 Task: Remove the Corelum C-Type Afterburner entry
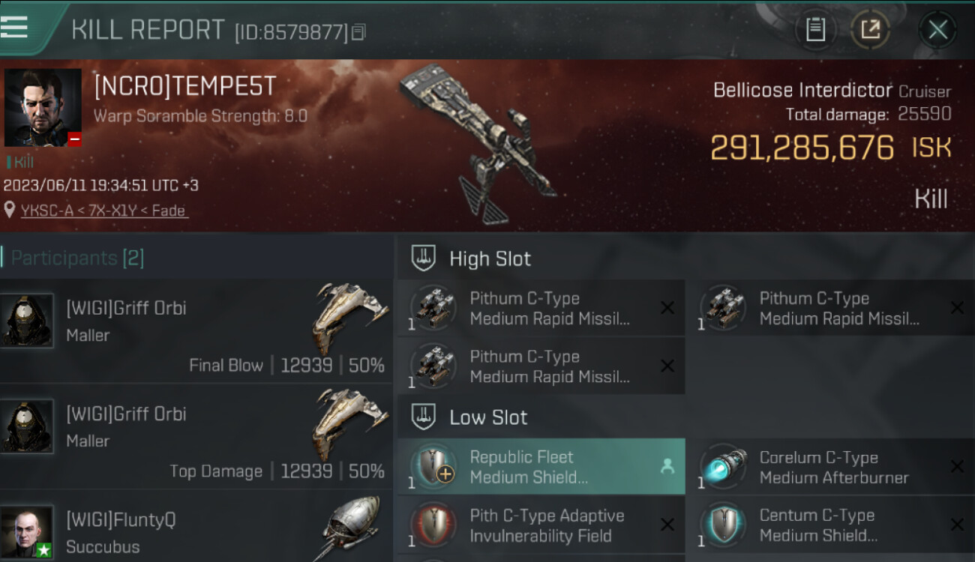(957, 467)
